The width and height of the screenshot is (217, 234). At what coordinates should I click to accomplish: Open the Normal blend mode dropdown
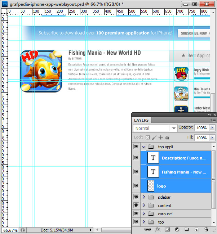(155, 128)
